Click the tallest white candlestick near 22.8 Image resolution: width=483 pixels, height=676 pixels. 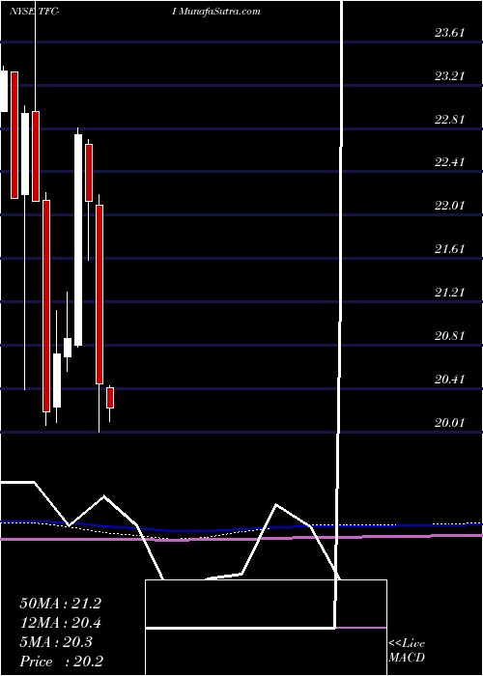(78, 240)
